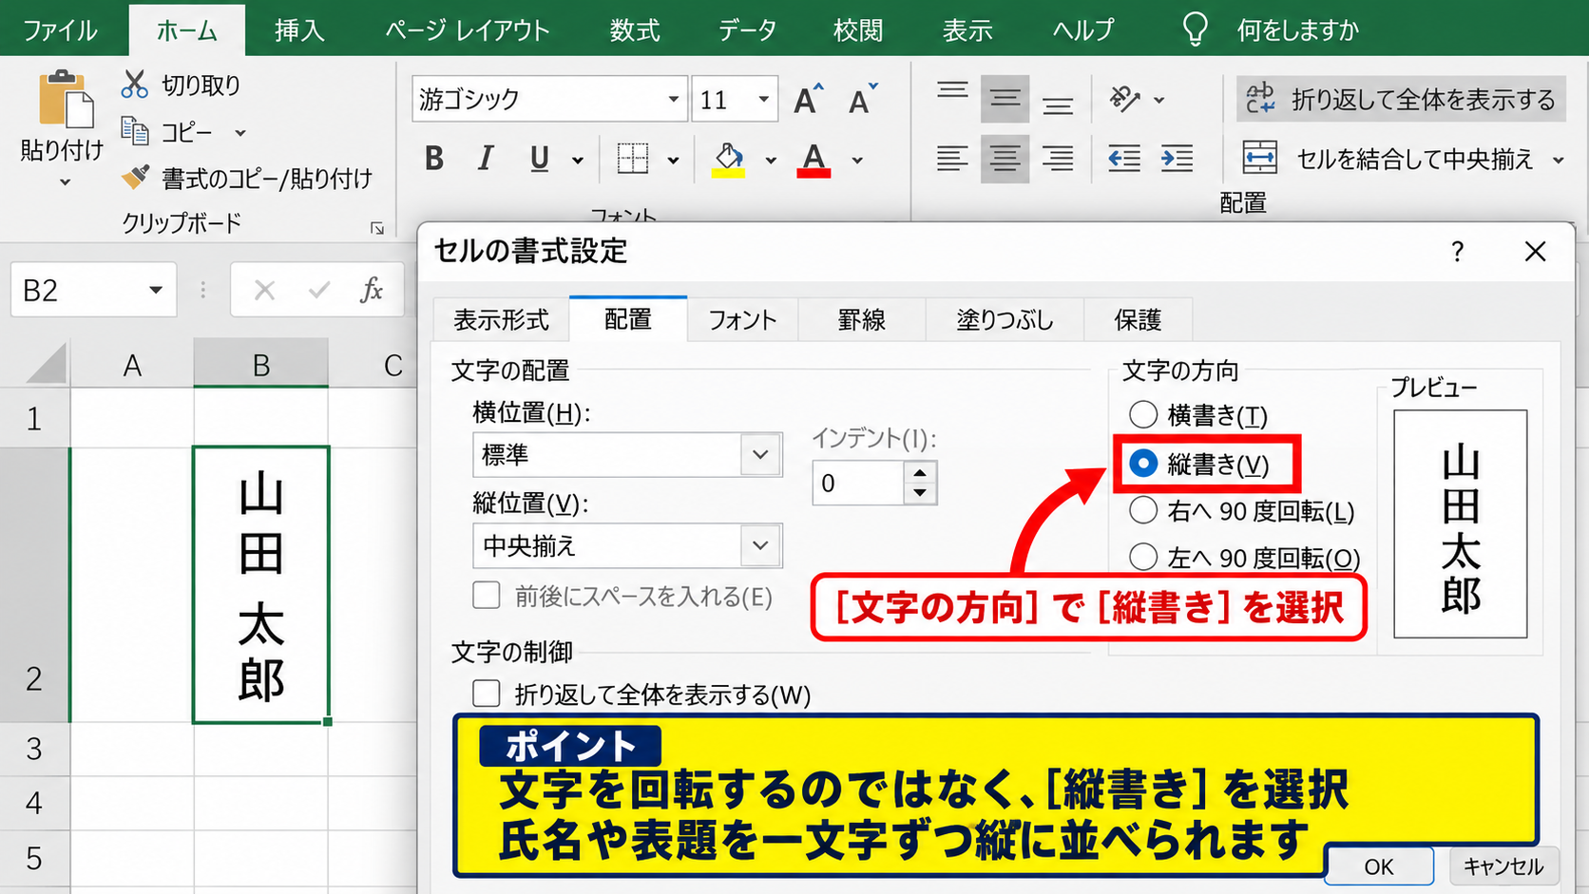Click the middle align icon
Viewport: 1589px width, 894px height.
[1005, 99]
